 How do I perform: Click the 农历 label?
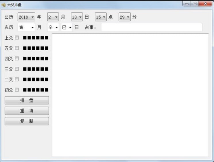9,27
